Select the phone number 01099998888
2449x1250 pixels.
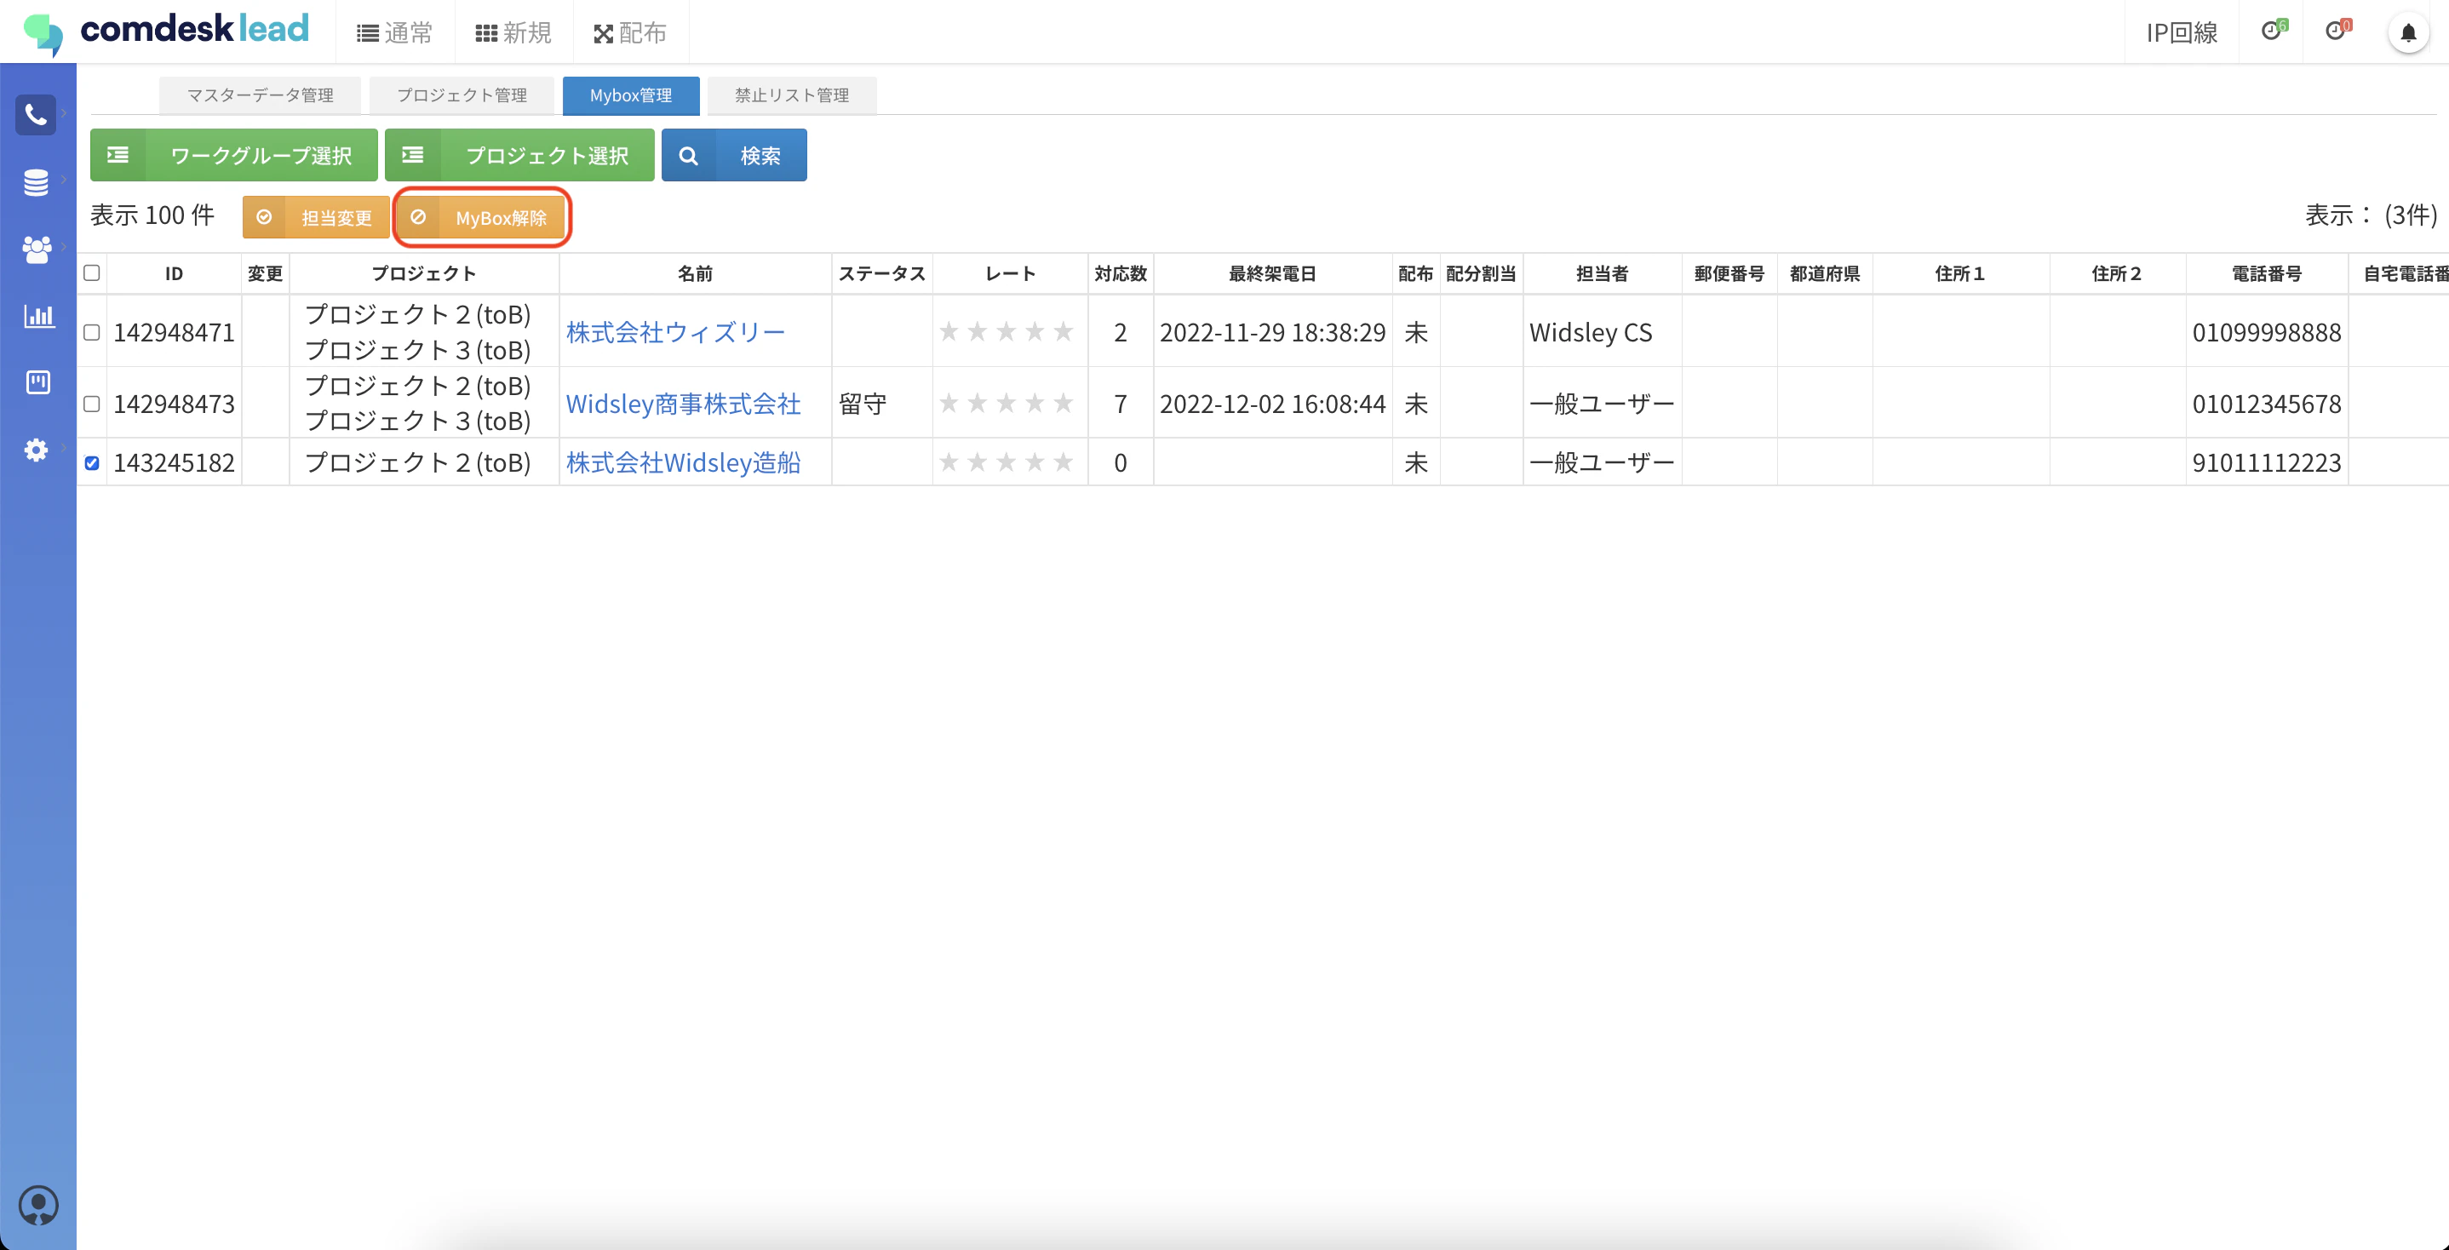tap(2268, 333)
